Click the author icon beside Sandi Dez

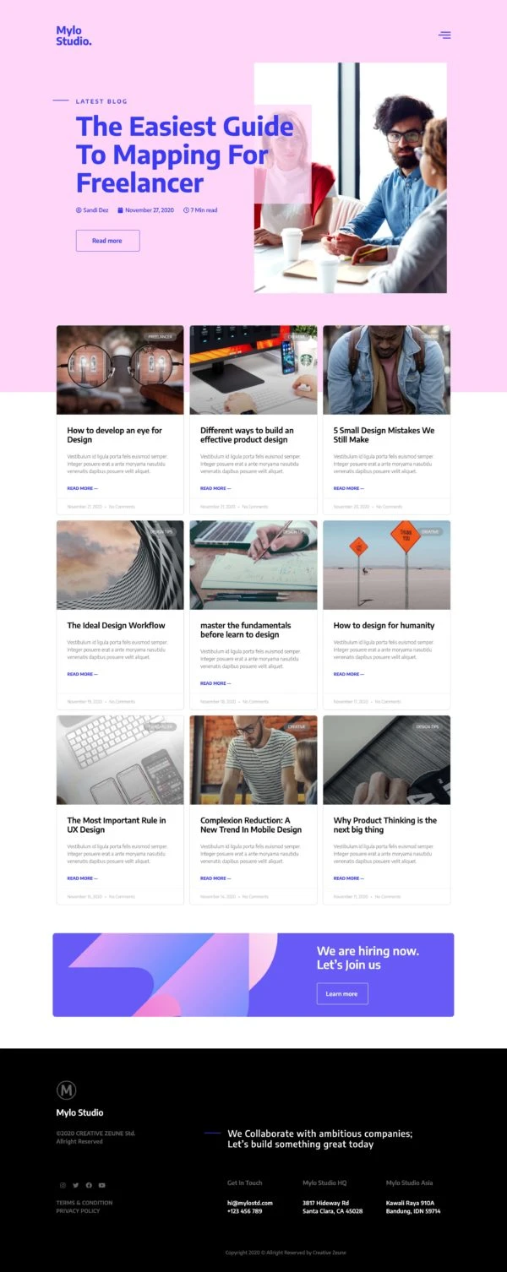pyautogui.click(x=79, y=210)
